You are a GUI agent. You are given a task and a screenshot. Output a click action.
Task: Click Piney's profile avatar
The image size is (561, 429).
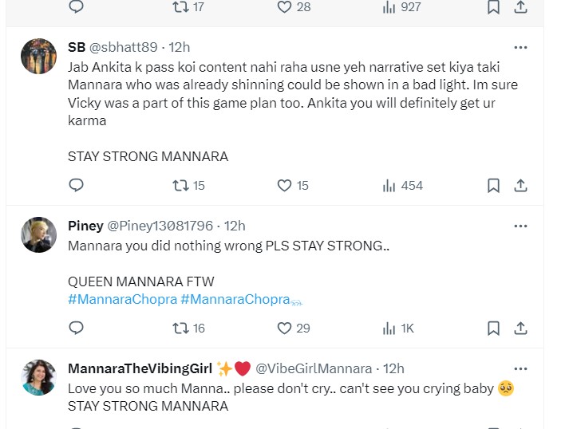(38, 234)
